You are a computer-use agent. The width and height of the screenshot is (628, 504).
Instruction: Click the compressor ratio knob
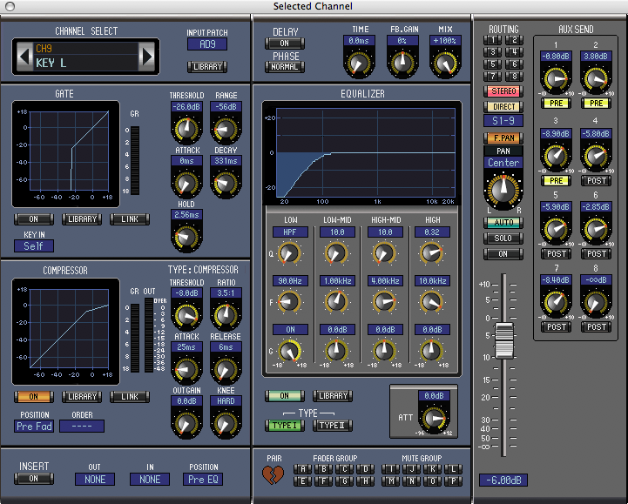tap(226, 315)
